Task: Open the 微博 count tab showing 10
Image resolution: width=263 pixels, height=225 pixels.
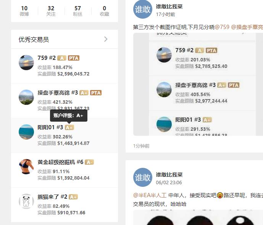Action: point(24,11)
